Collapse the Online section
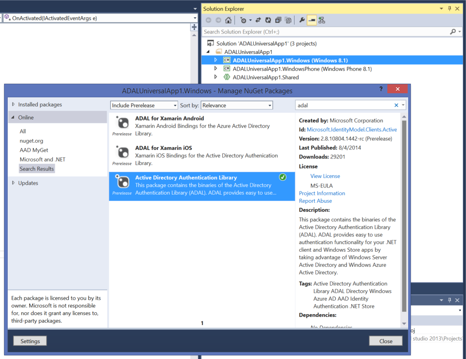466x359 pixels. tap(13, 117)
